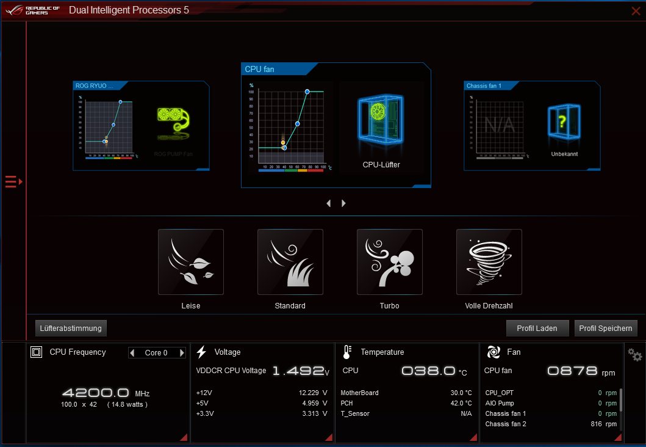This screenshot has height=447, width=646.
Task: Open the red side menu expander
Action: pos(13,181)
